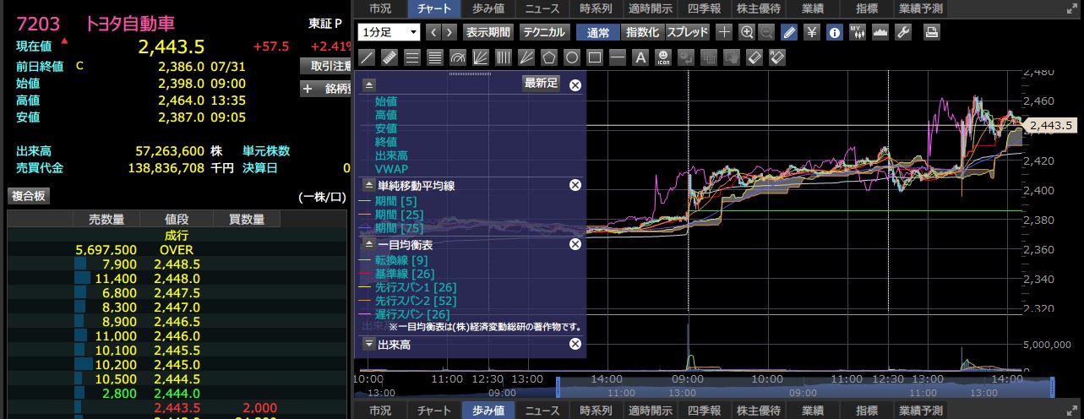The width and height of the screenshot is (1084, 419).
Task: Collapse the 一目均衡表 section
Action: pyautogui.click(x=369, y=244)
